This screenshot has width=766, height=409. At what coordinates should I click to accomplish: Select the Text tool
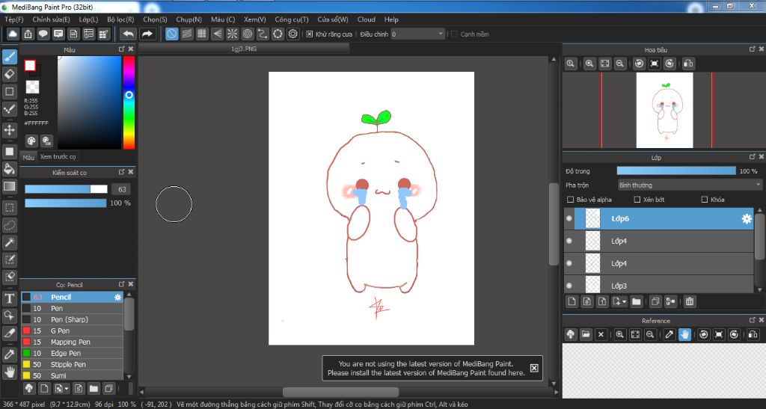[x=9, y=298]
